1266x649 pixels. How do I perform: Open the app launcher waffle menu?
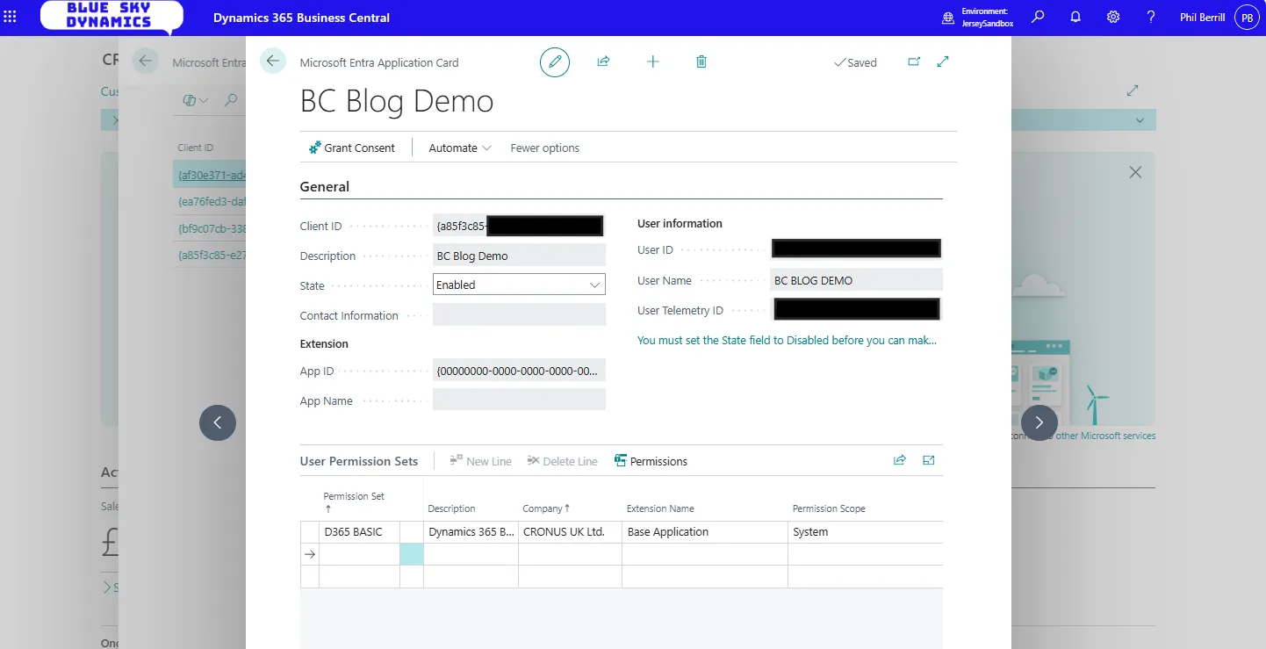(x=11, y=17)
